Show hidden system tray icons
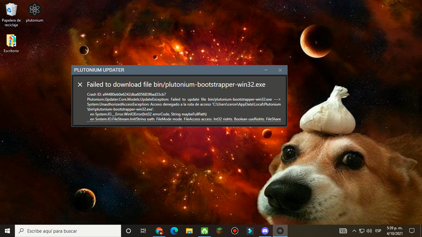 pos(354,231)
